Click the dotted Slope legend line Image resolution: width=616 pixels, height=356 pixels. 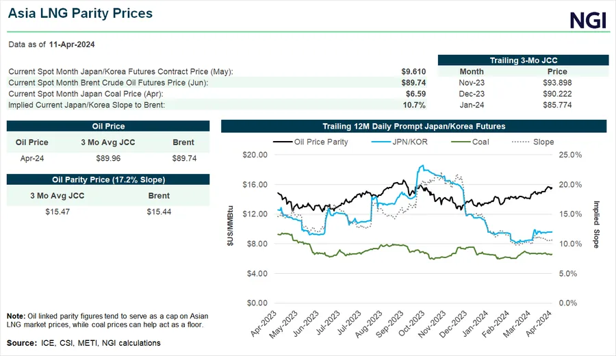point(523,142)
